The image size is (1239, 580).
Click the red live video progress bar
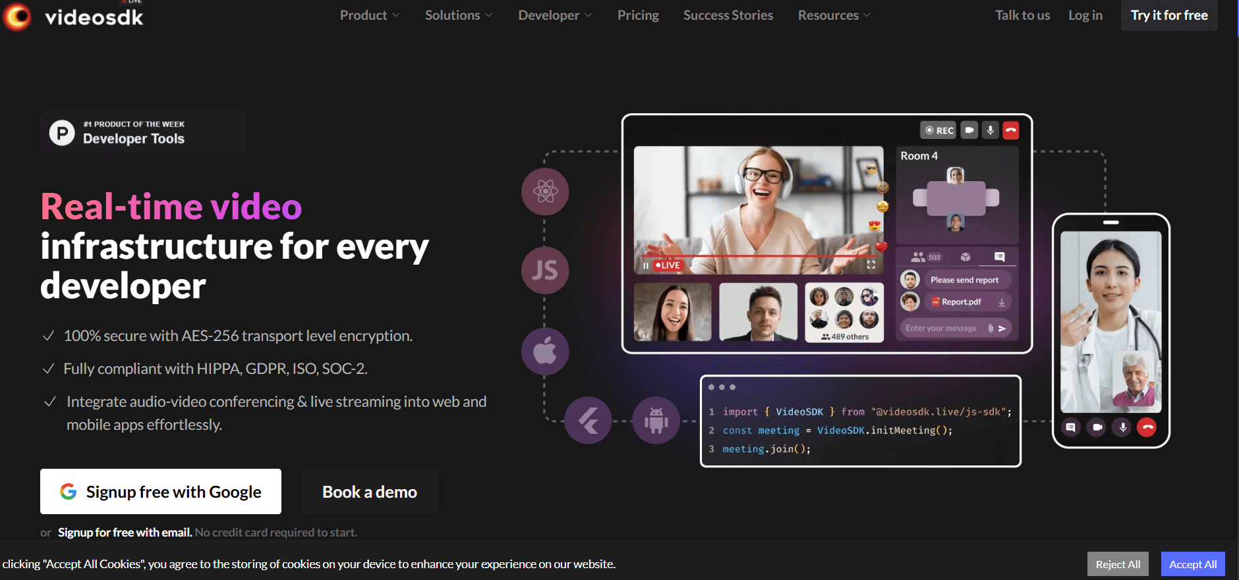point(758,255)
